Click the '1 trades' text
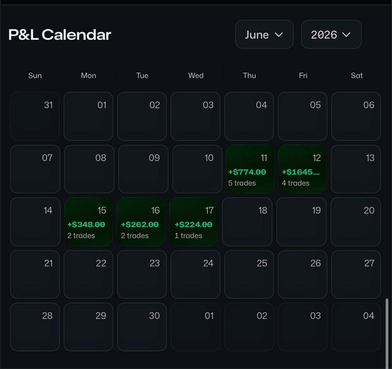Viewport: 392px width, 369px height. (x=188, y=236)
